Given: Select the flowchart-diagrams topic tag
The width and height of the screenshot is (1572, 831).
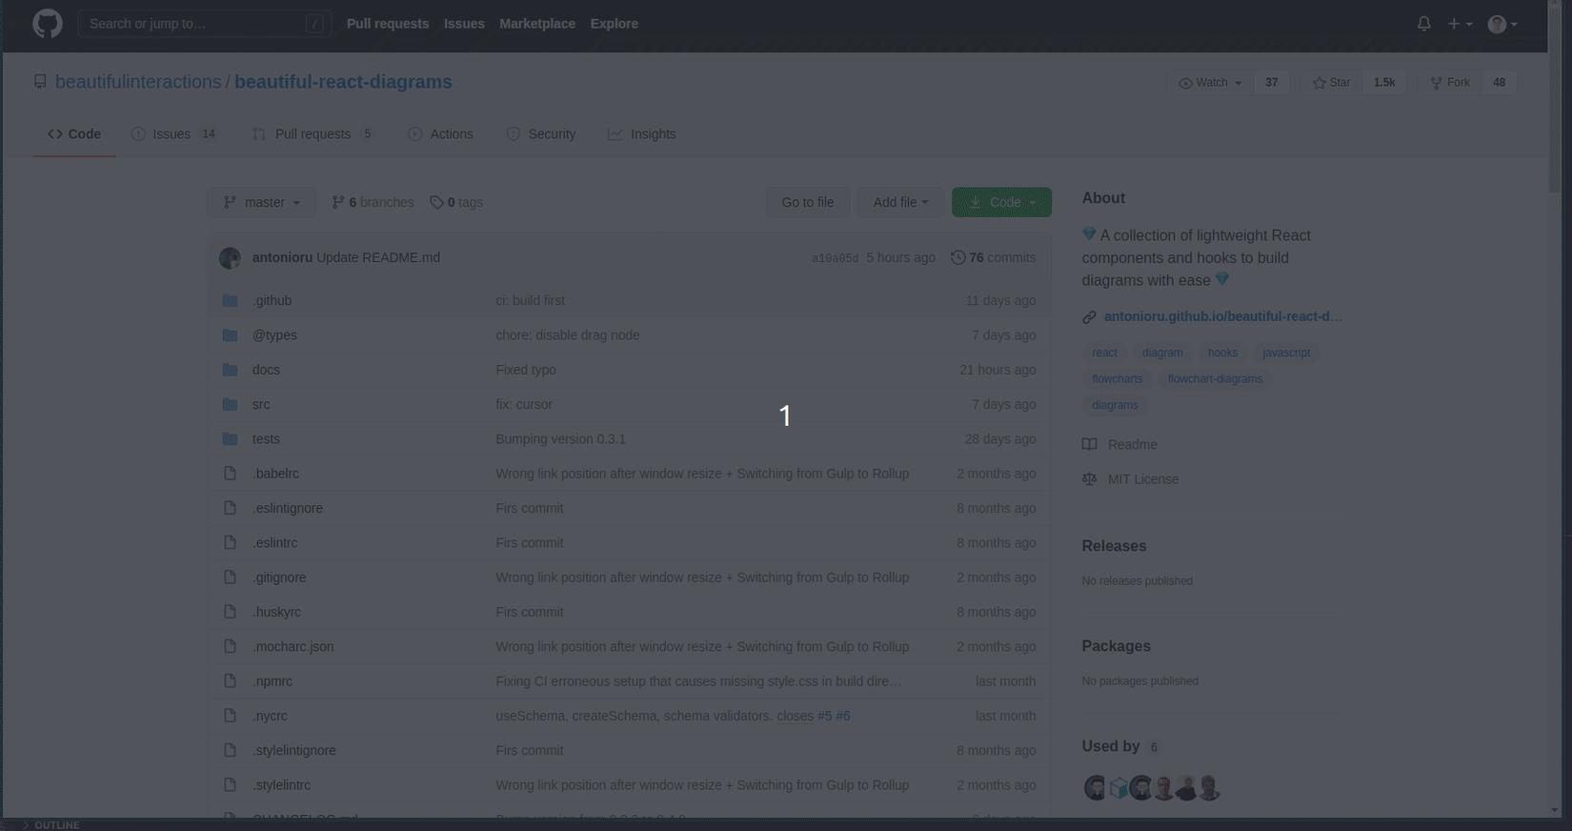Looking at the screenshot, I should point(1215,379).
